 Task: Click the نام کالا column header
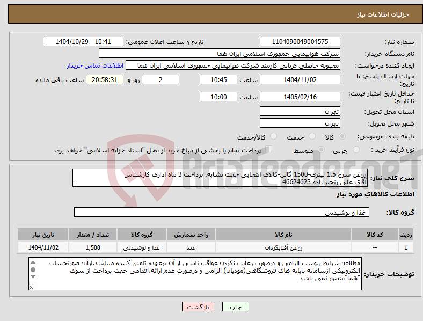[283, 235]
